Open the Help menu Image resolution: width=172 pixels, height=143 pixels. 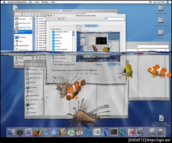point(53,2)
